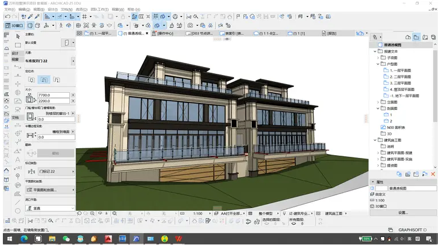Viewport: 439px width, 245px height.
Task: Open the 设计 menu
Action: 53,10
